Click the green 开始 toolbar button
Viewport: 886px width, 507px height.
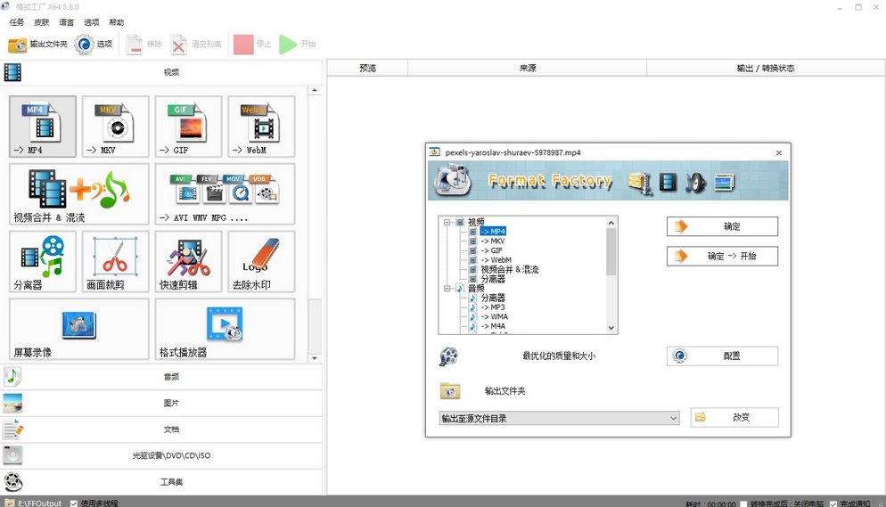pyautogui.click(x=297, y=44)
